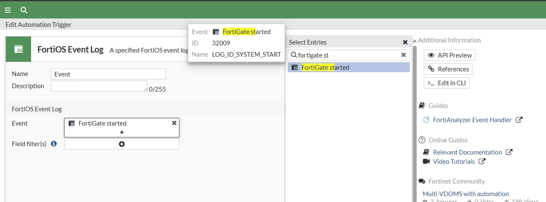The height and width of the screenshot is (202, 546).
Task: Click inside the Select Entries search field
Action: 349,55
